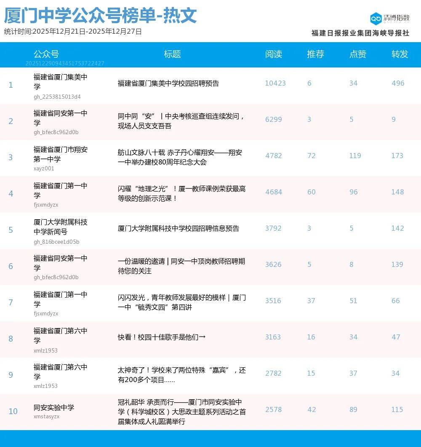The width and height of the screenshot is (421, 447).
Task: Sort by the 转发 column header
Action: (x=400, y=54)
